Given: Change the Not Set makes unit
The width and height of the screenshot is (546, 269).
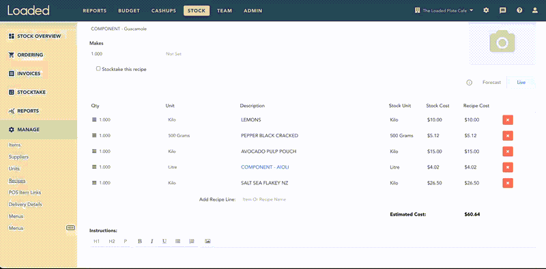Looking at the screenshot, I should click(173, 54).
